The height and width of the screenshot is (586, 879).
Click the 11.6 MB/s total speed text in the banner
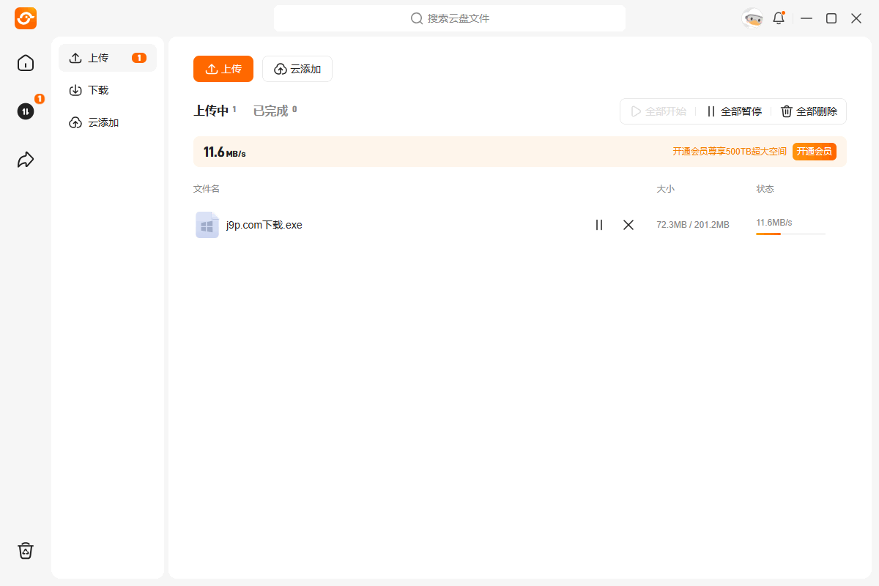click(x=225, y=152)
